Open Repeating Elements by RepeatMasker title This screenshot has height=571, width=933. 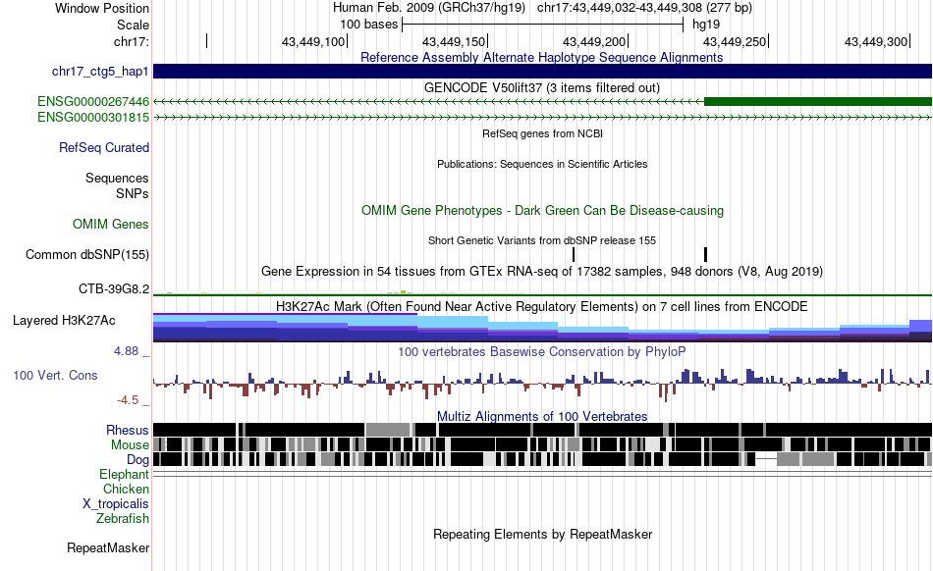coord(542,534)
